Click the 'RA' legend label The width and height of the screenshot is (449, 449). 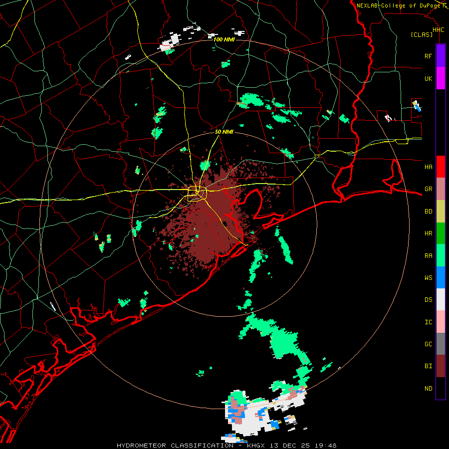click(428, 256)
